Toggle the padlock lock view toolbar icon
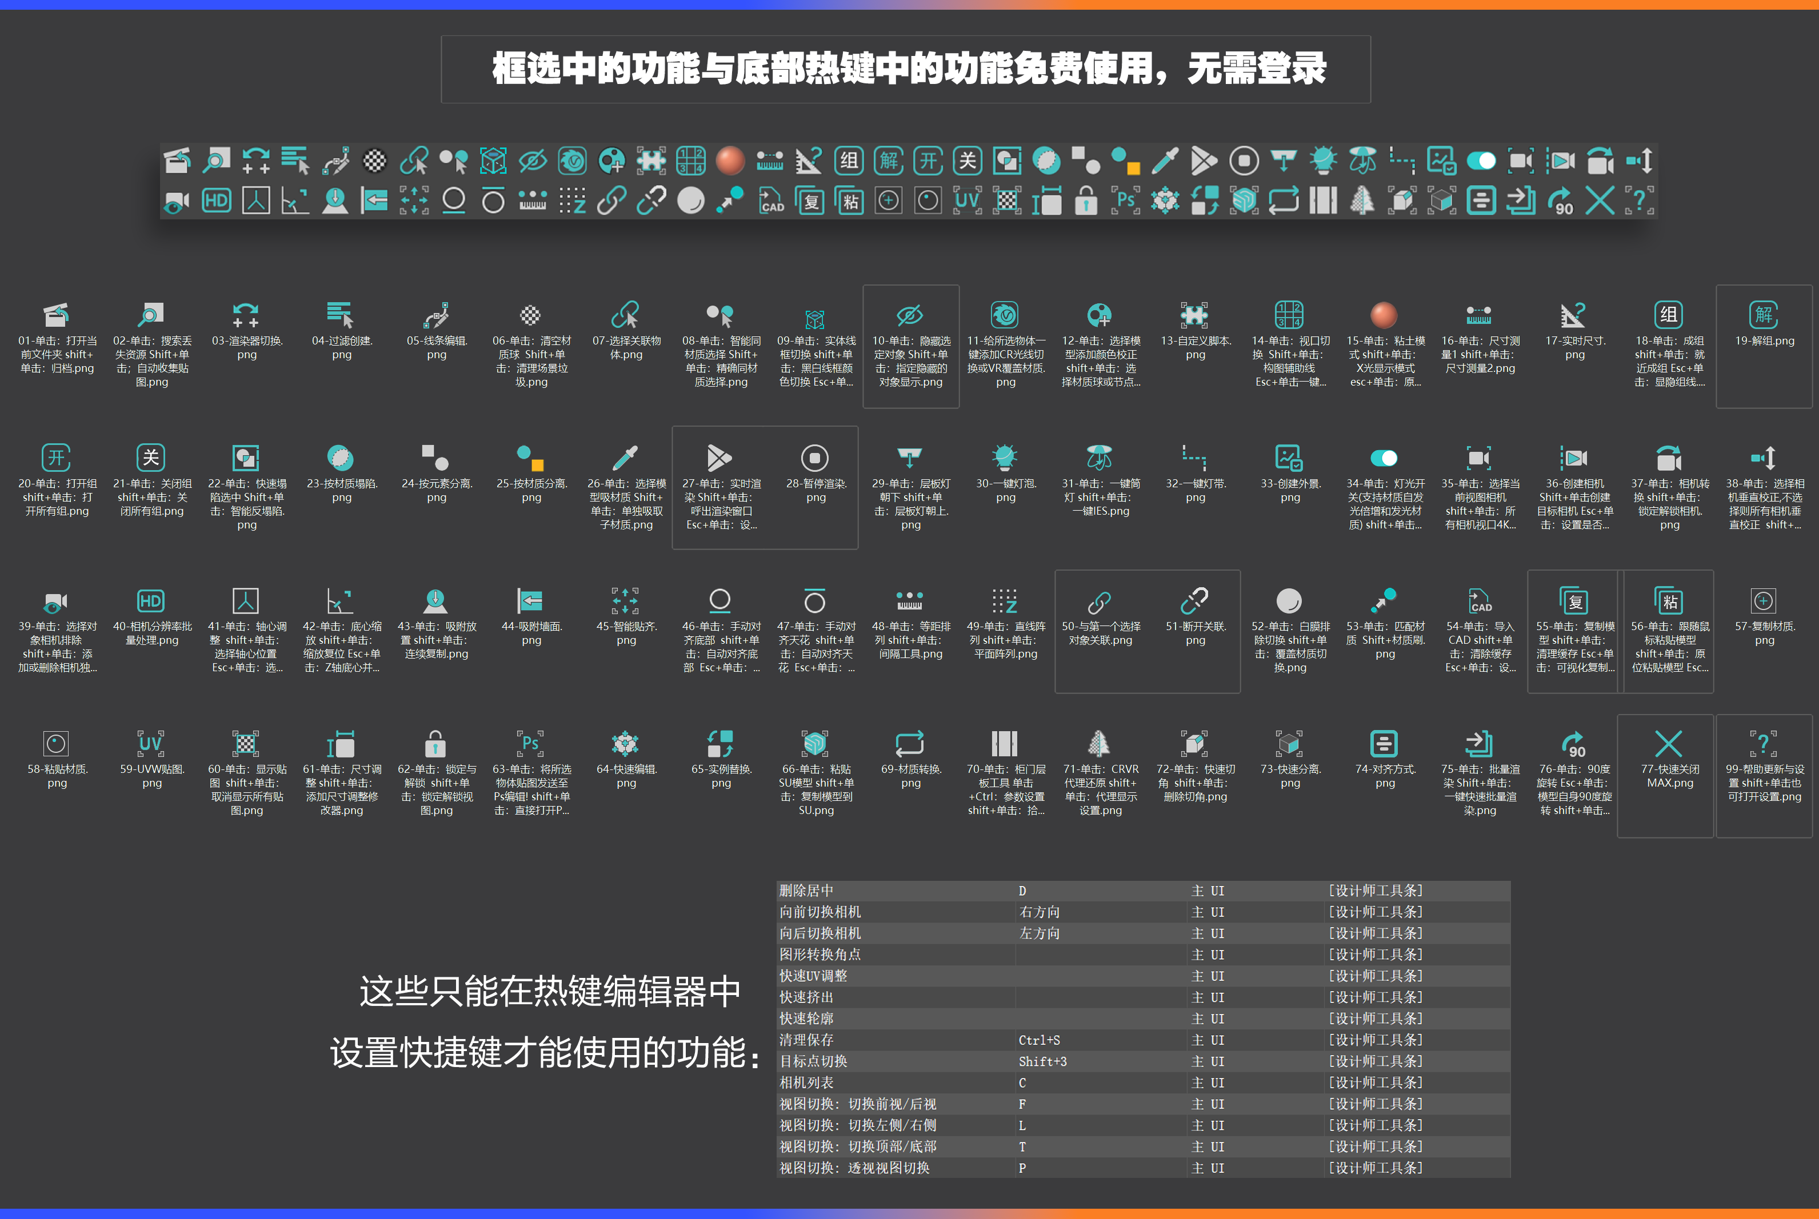 tap(1086, 201)
